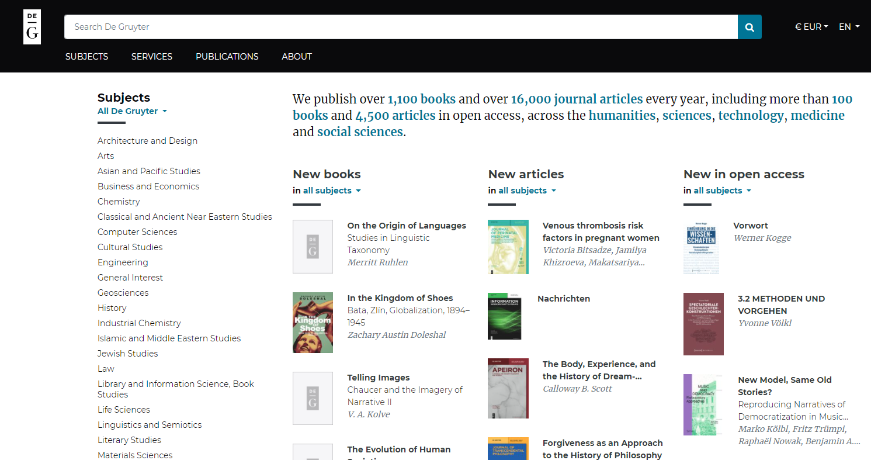Screen dimensions: 871x460
Task: Select Industrial Chemistry subject
Action: click(x=139, y=323)
